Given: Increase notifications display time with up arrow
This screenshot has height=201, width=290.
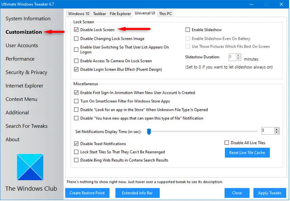Looking at the screenshot, I should pos(276,129).
